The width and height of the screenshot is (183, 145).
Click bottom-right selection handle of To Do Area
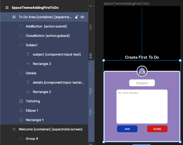click(180, 142)
